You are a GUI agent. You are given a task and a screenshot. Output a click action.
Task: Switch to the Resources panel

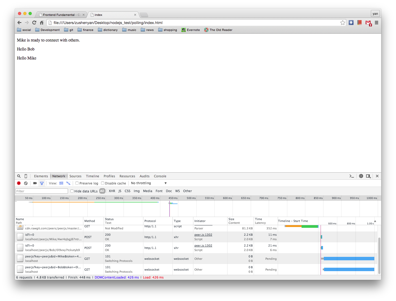point(127,176)
